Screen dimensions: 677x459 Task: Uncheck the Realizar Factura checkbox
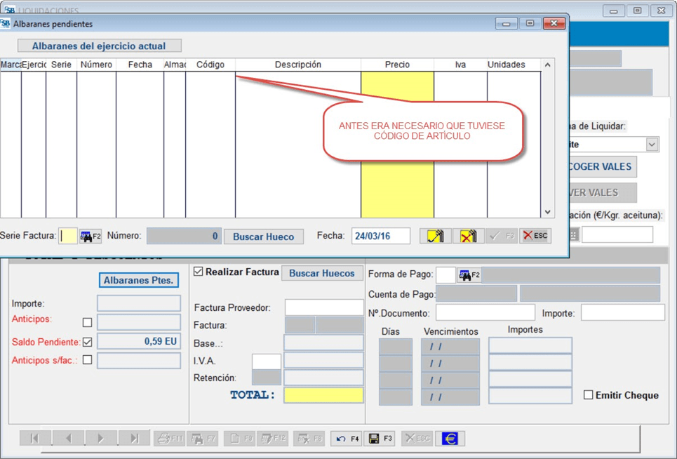coord(199,272)
